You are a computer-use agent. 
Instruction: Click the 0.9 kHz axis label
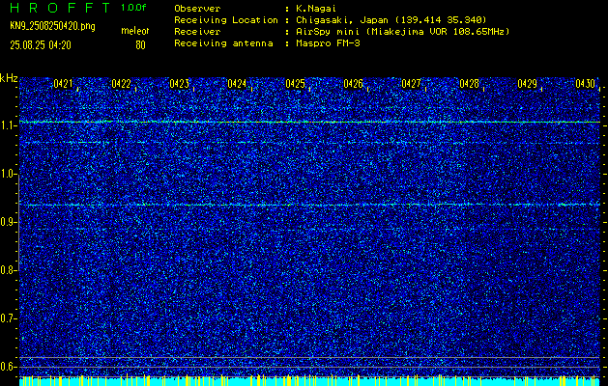coord(8,222)
